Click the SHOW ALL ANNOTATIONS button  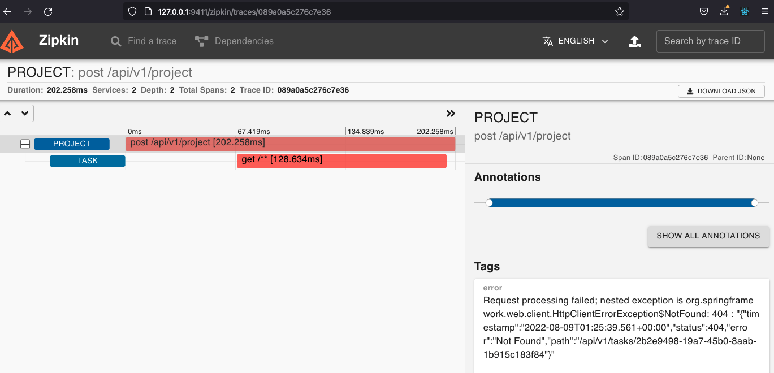click(x=708, y=236)
